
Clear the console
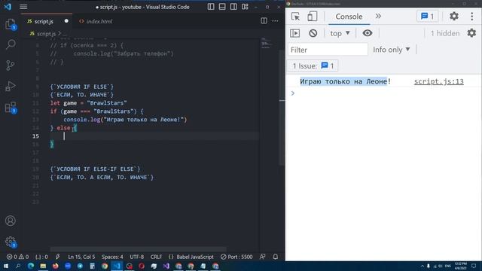point(313,33)
